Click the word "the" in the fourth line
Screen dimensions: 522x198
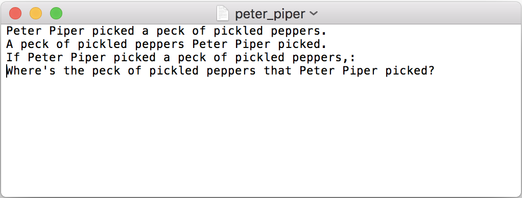(x=74, y=71)
